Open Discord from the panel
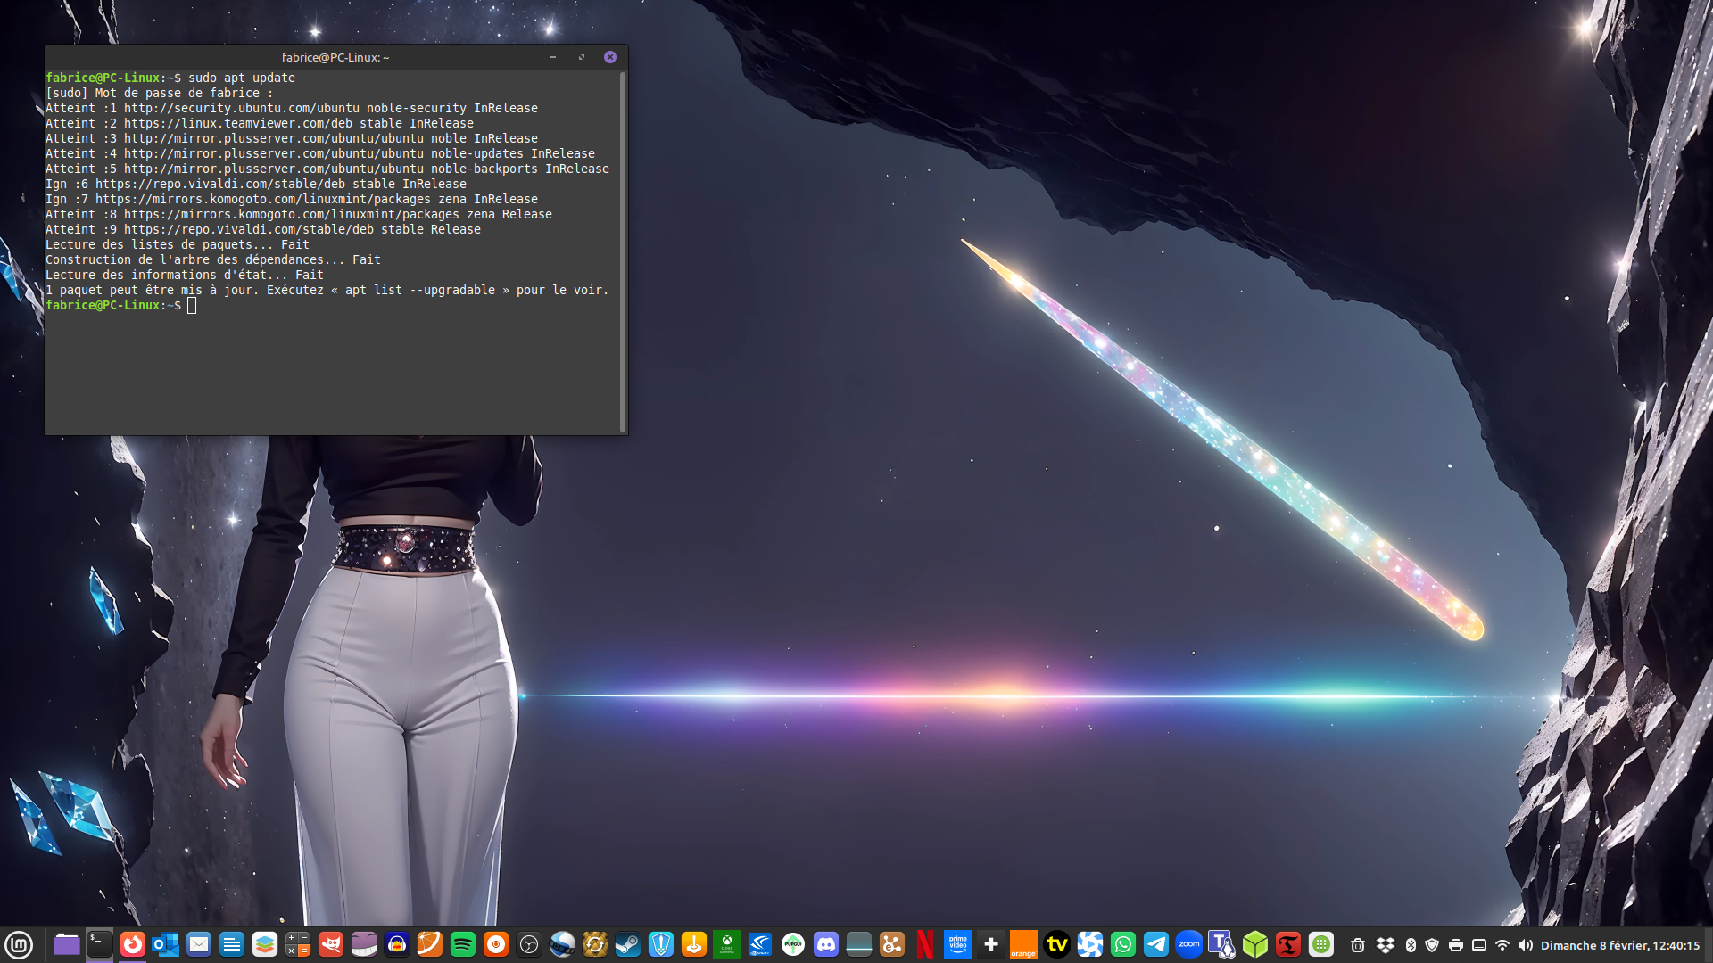 [825, 944]
